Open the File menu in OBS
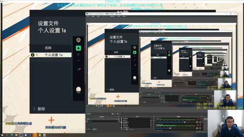 88,16
